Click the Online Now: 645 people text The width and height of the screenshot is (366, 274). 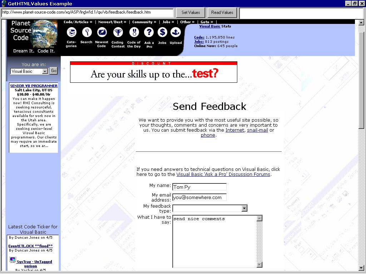[216, 46]
